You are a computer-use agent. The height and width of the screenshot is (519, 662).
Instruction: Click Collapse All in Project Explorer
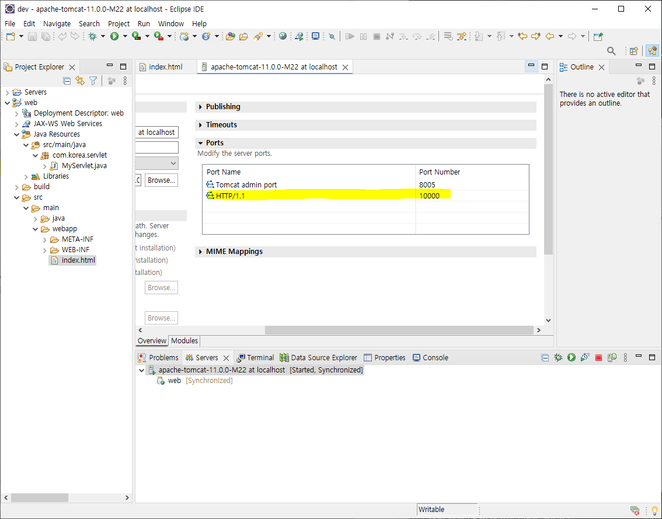(x=67, y=81)
